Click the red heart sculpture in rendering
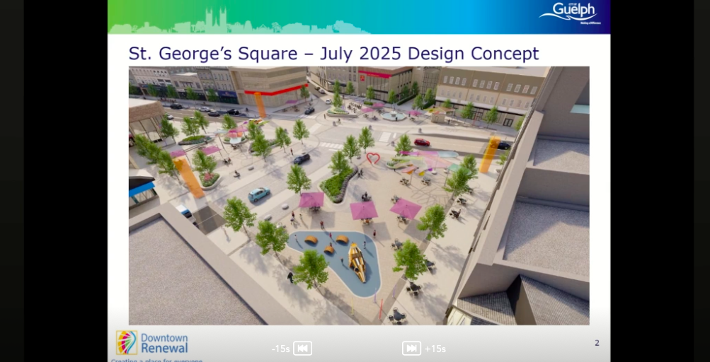 click(x=373, y=158)
